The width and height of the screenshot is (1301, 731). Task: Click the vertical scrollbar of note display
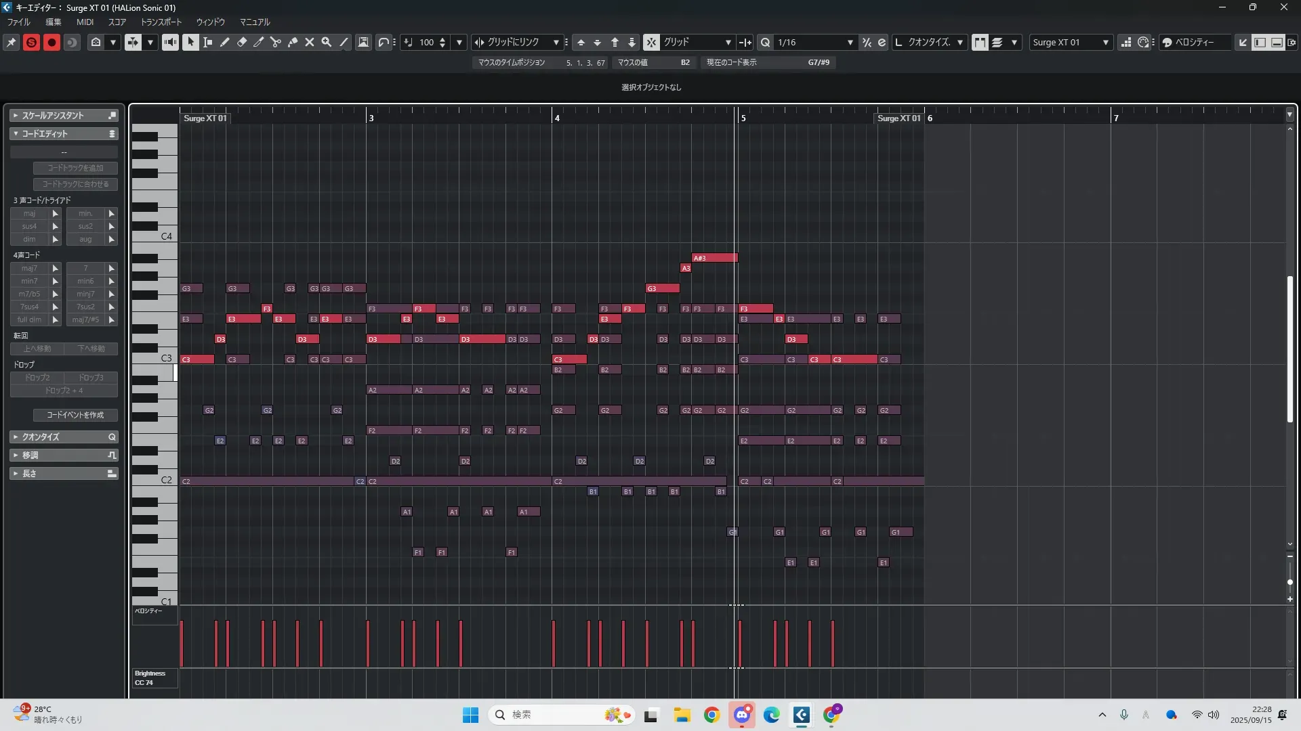click(1289, 349)
